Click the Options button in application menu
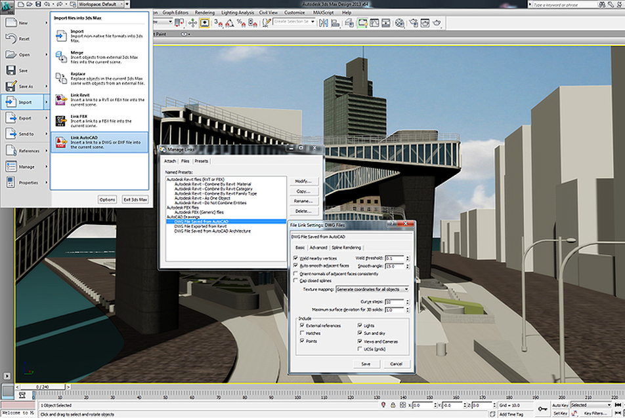This screenshot has width=625, height=418. 107,200
